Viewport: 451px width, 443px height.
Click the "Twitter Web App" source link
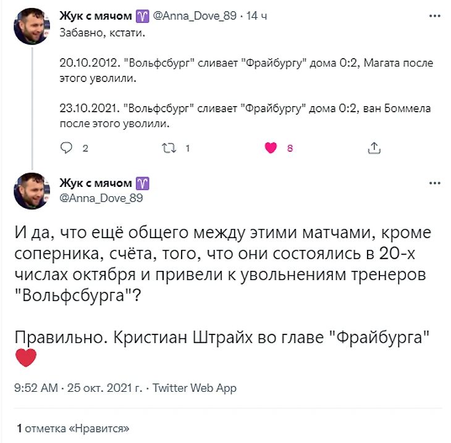[194, 388]
